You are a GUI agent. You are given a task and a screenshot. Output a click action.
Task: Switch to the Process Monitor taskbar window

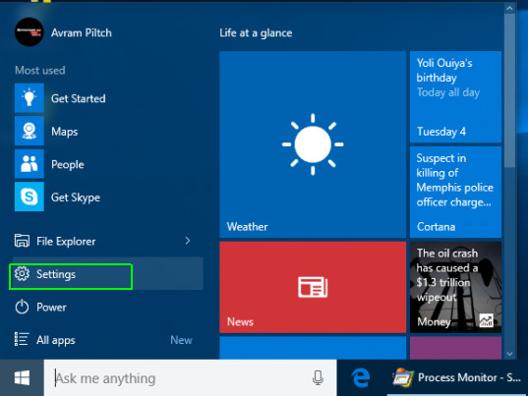coord(457,378)
